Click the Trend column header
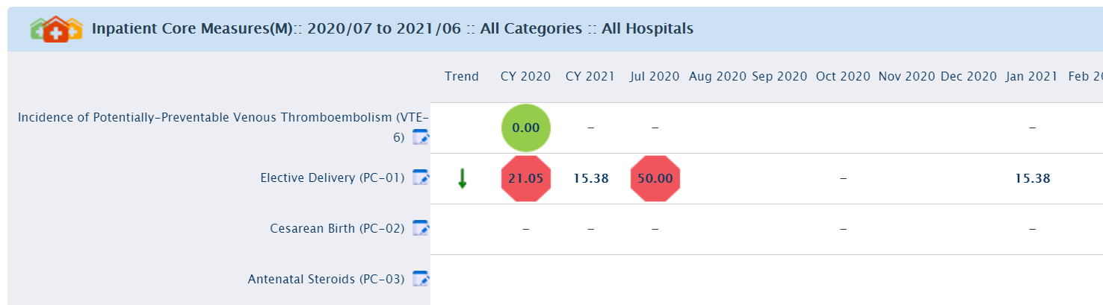This screenshot has height=305, width=1103. pos(462,76)
